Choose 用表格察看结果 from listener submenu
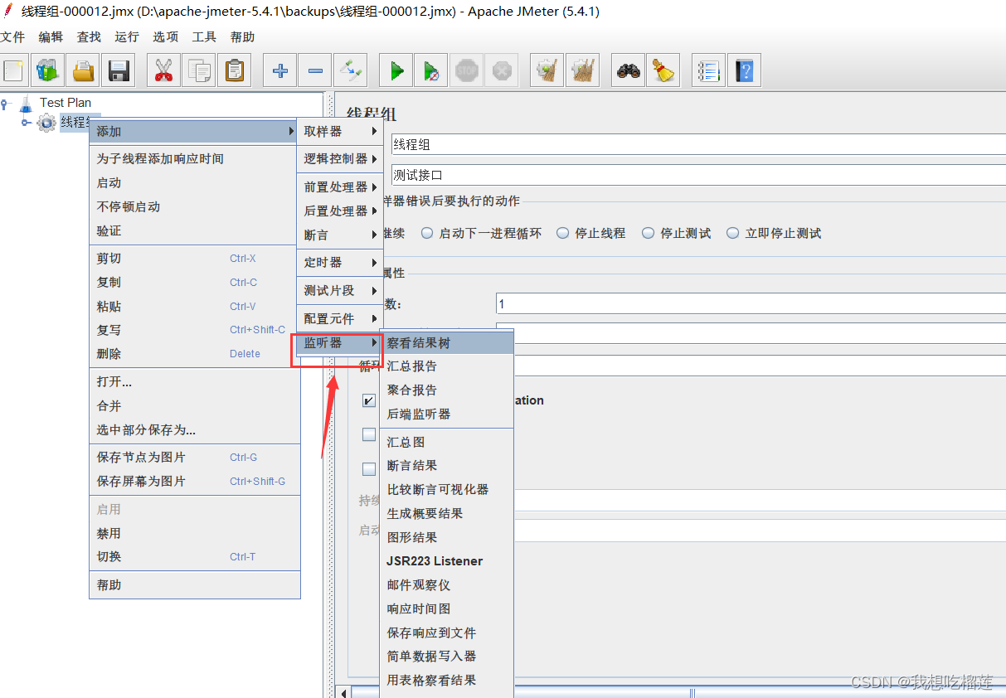The width and height of the screenshot is (1006, 698). 447,681
